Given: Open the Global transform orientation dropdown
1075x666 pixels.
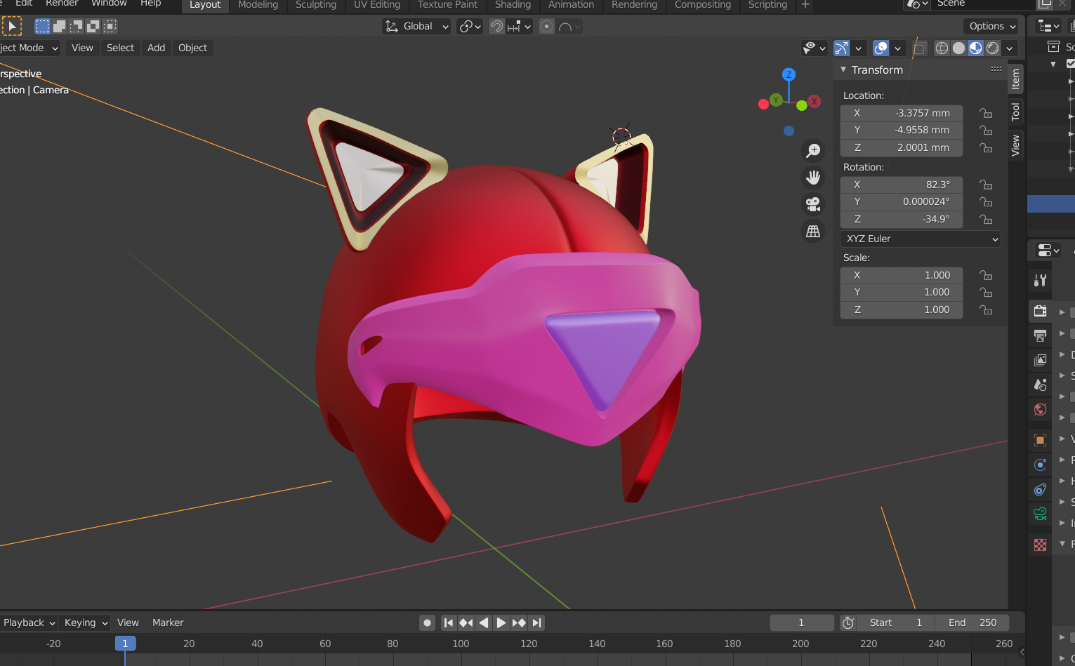Looking at the screenshot, I should [416, 27].
